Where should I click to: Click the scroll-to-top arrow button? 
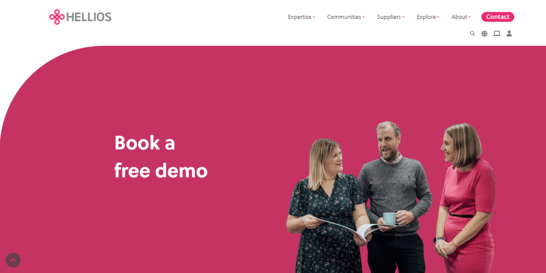tap(13, 260)
